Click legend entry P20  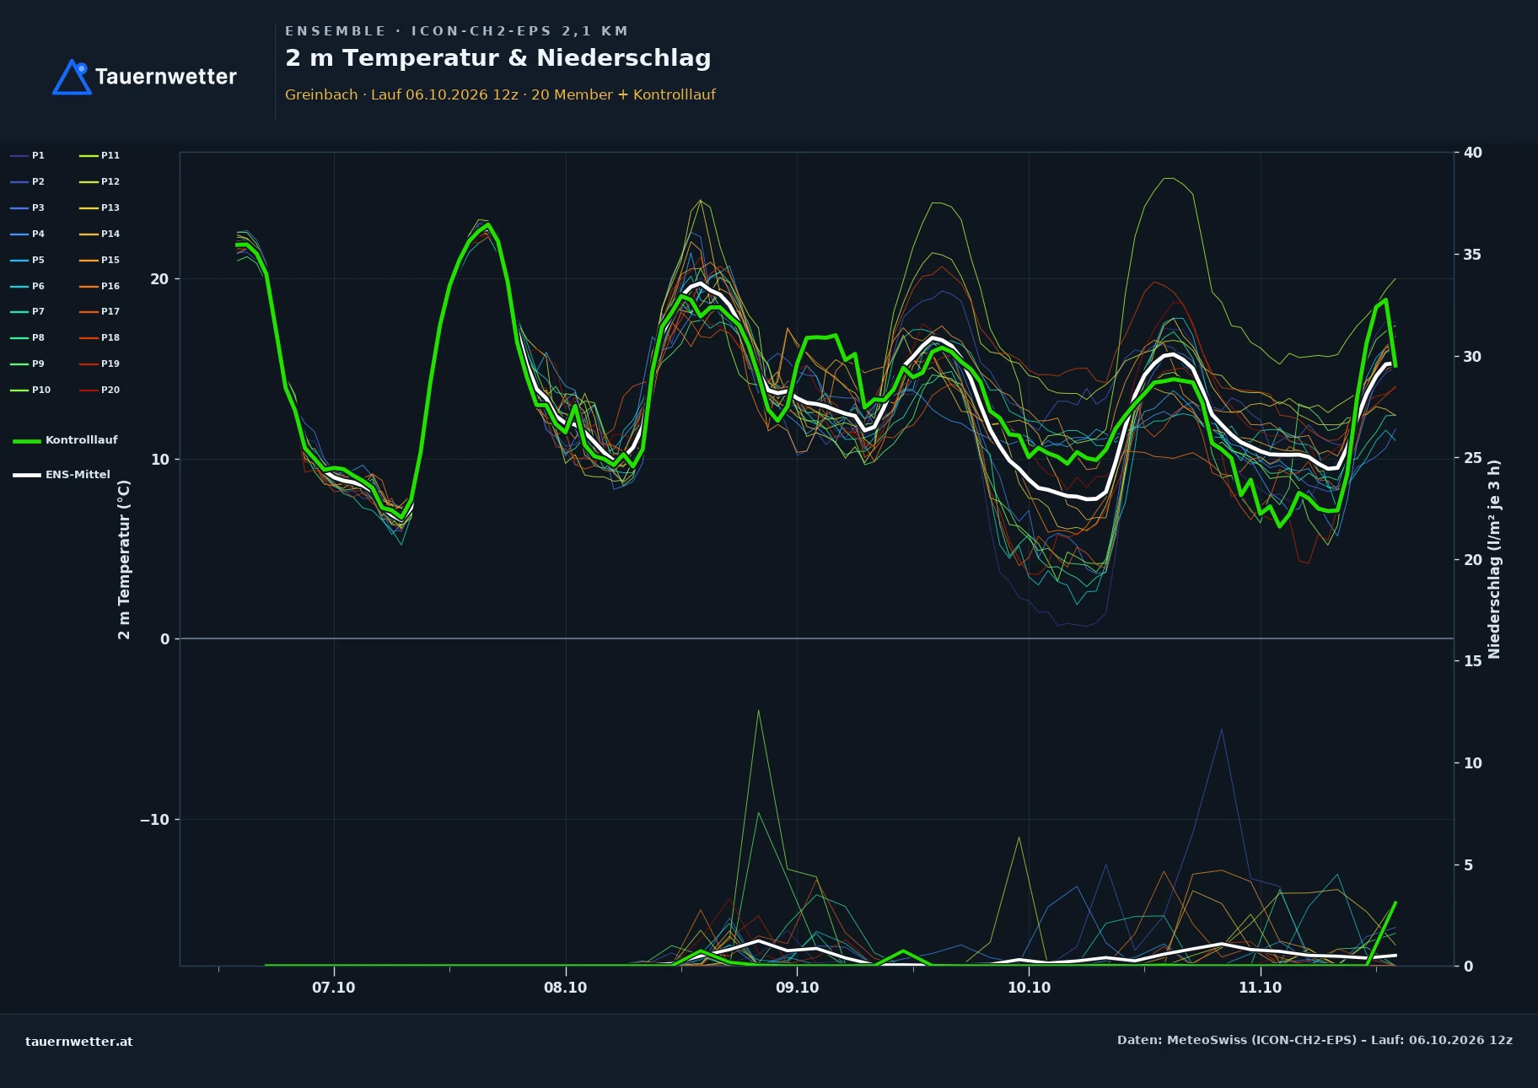pyautogui.click(x=99, y=390)
